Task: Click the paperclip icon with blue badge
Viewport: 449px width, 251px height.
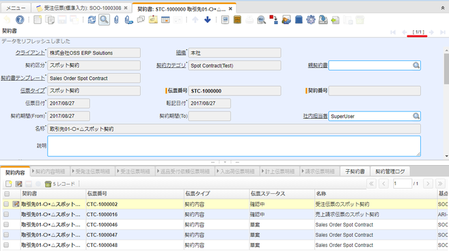Action: 129,19
